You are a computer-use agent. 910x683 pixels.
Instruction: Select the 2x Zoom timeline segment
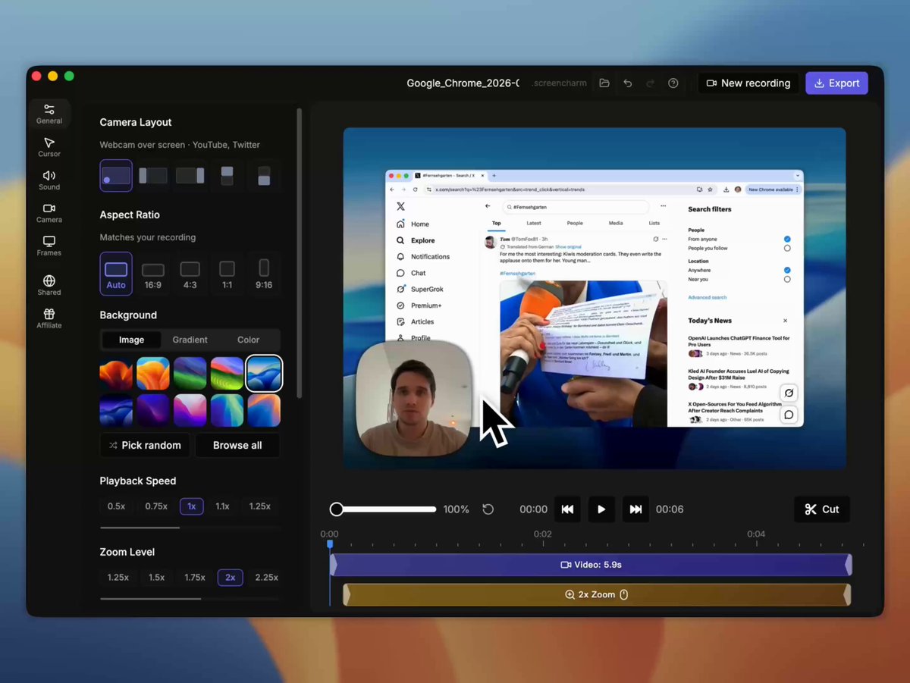[x=597, y=595]
